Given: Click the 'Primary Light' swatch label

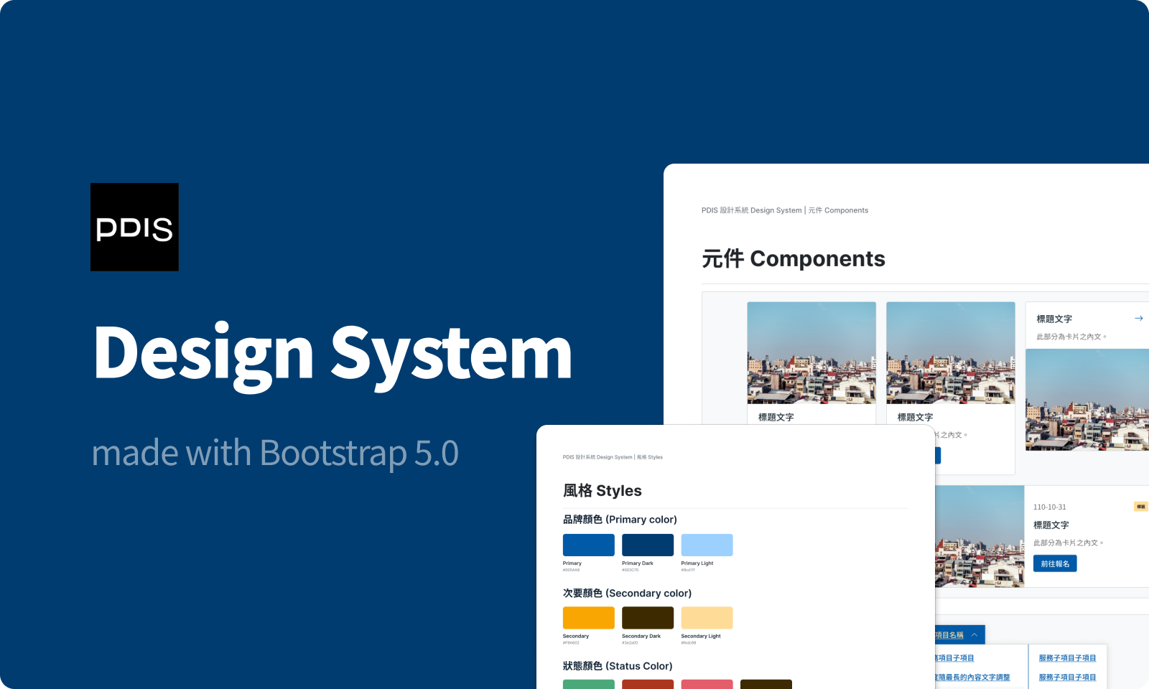Looking at the screenshot, I should click(x=697, y=563).
